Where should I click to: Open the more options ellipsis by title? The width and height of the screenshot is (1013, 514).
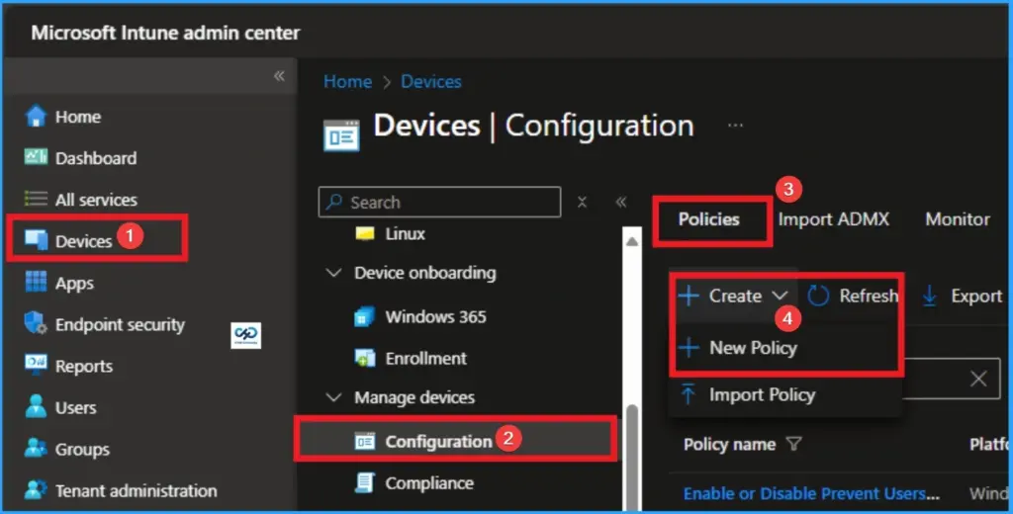[x=735, y=126]
